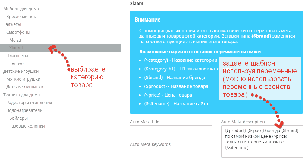Choose Meizu in the category tree
Viewport: 304px width, 160px height.
[x=15, y=40]
